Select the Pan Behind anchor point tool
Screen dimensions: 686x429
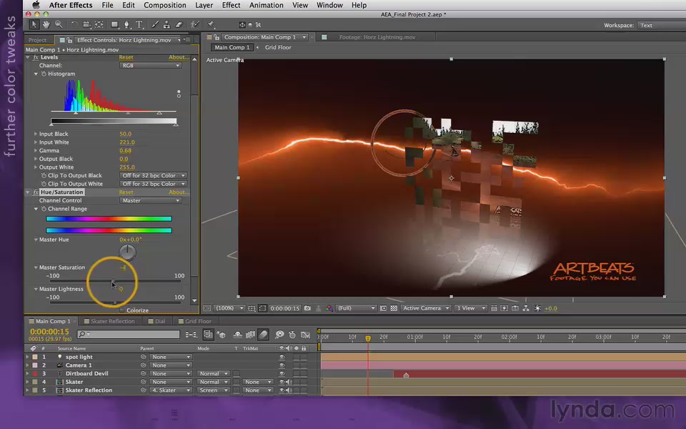(x=99, y=24)
